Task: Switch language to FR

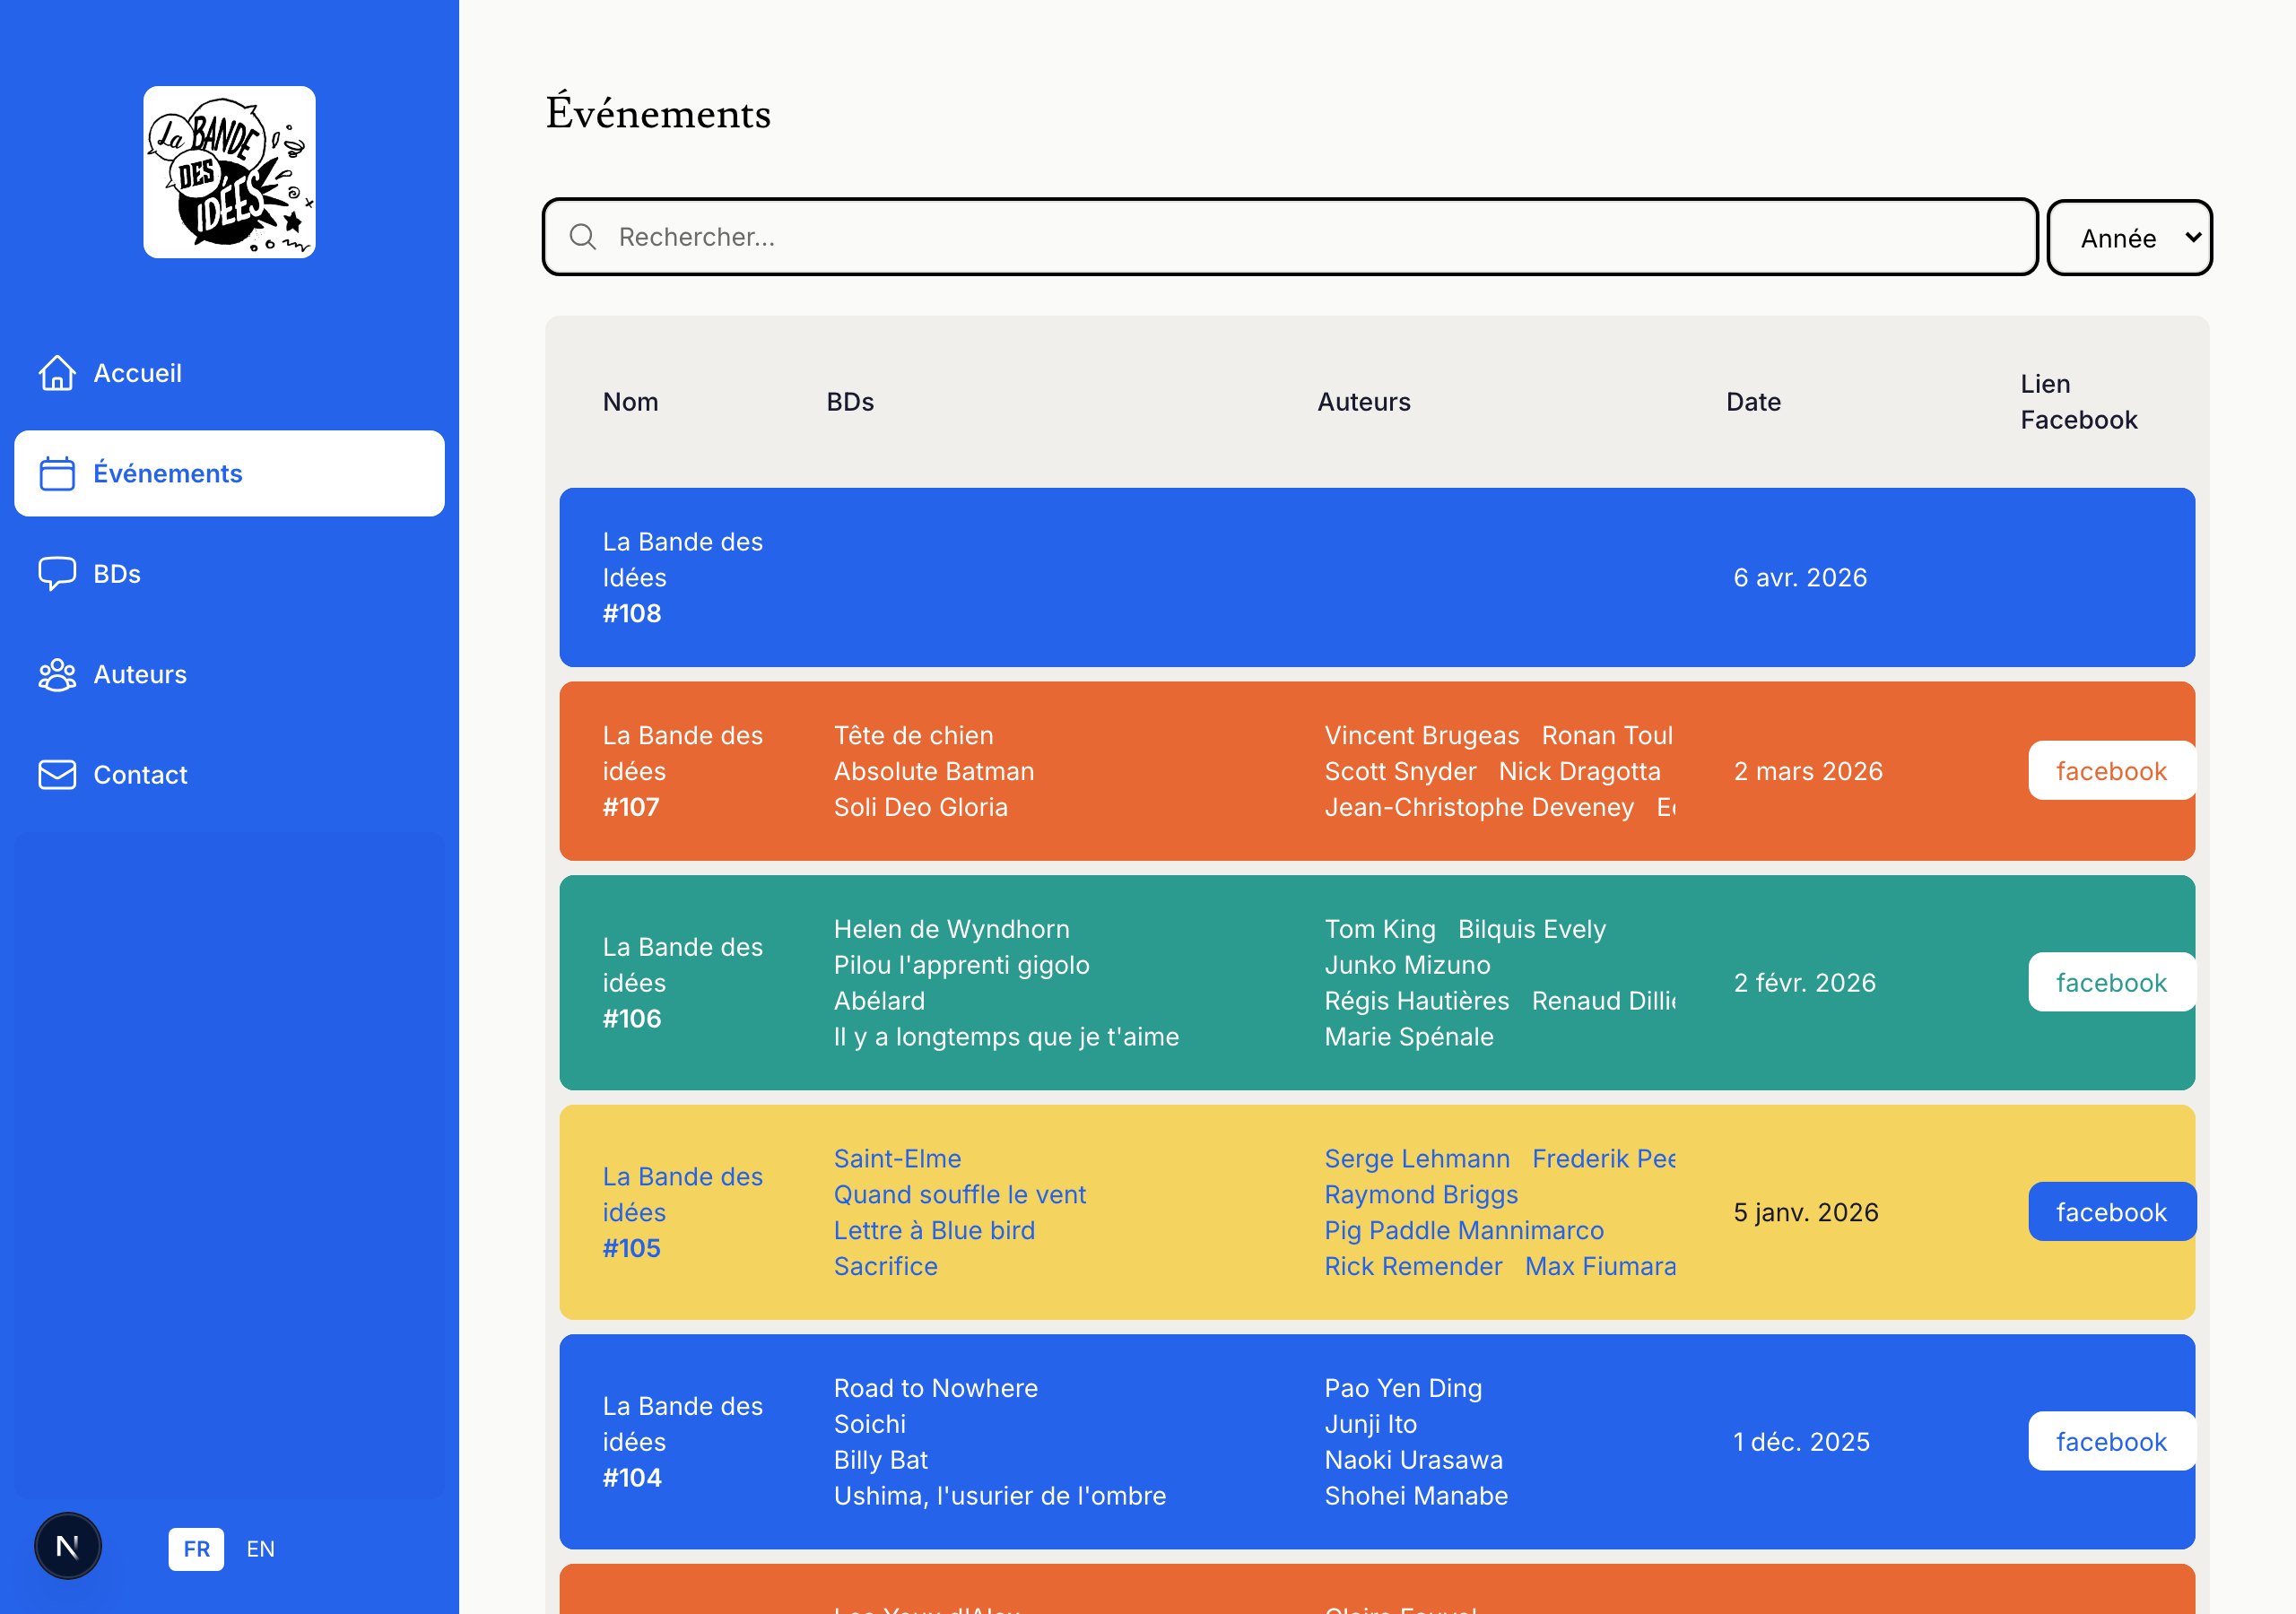Action: coord(196,1549)
